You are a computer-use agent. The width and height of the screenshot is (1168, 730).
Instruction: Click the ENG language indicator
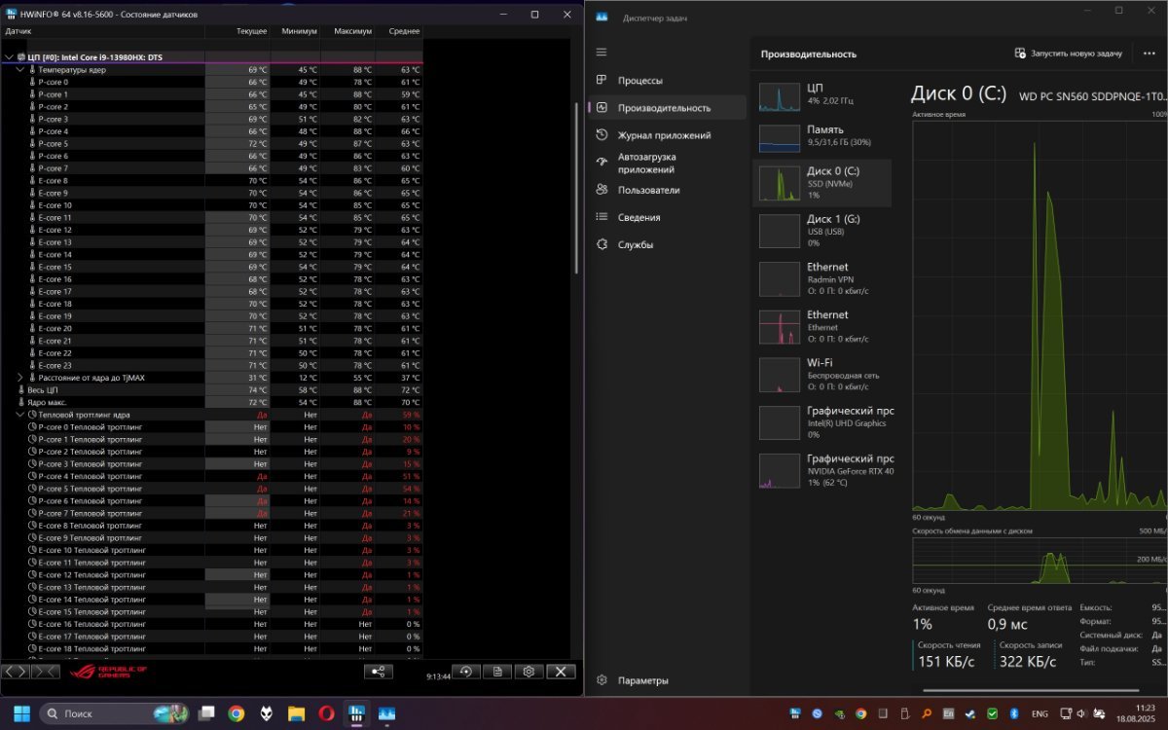click(x=1040, y=713)
